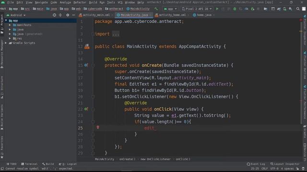Click the Search Everywhere magnifier icon
Image resolution: width=307 pixels, height=172 pixels.
tap(298, 9)
